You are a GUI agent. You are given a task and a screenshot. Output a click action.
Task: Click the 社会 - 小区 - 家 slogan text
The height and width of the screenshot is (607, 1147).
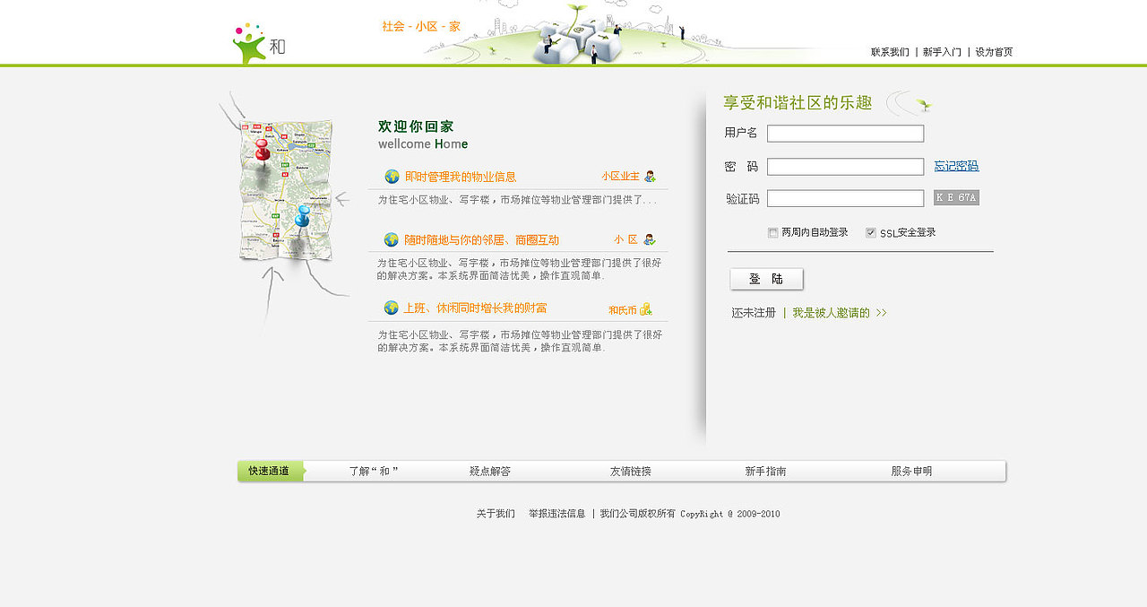coord(421,27)
